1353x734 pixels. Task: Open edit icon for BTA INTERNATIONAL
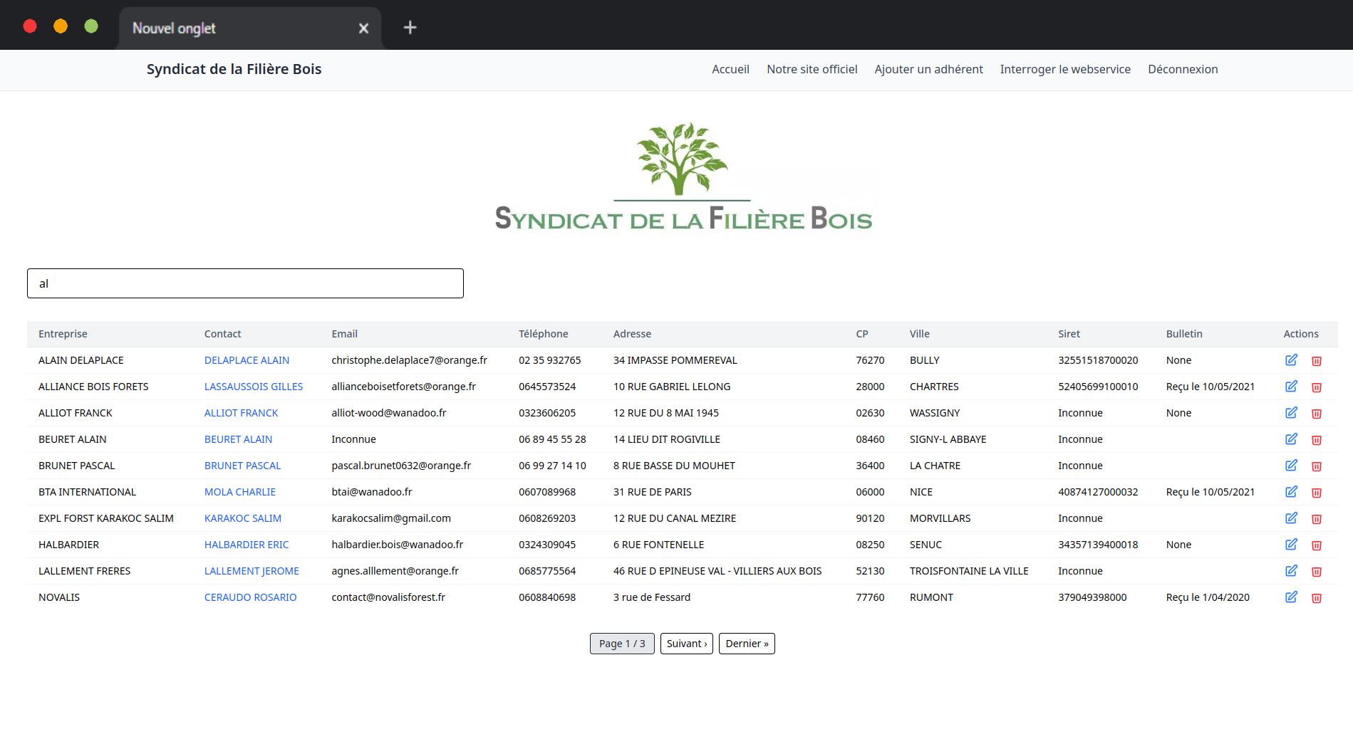pyautogui.click(x=1291, y=492)
